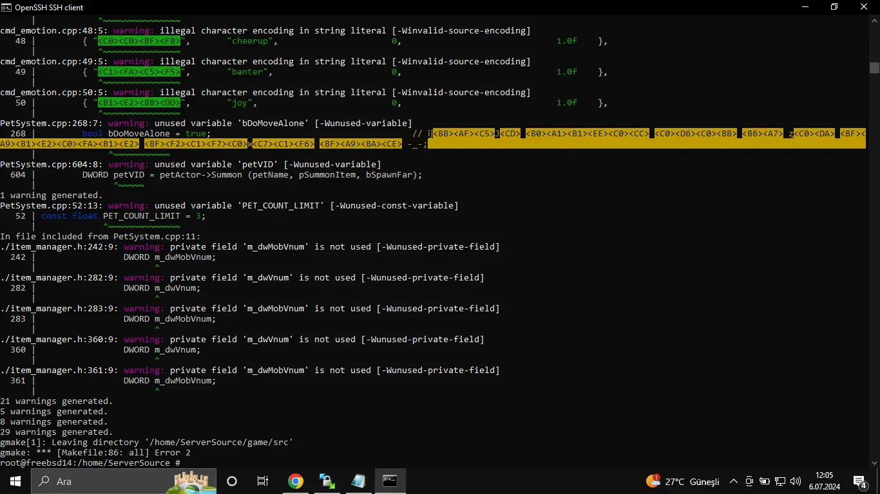
Task: Open the Notepad app in the taskbar
Action: click(x=359, y=481)
